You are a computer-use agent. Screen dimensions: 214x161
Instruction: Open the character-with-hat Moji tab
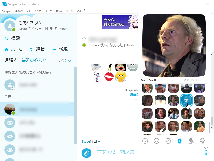(x=191, y=141)
